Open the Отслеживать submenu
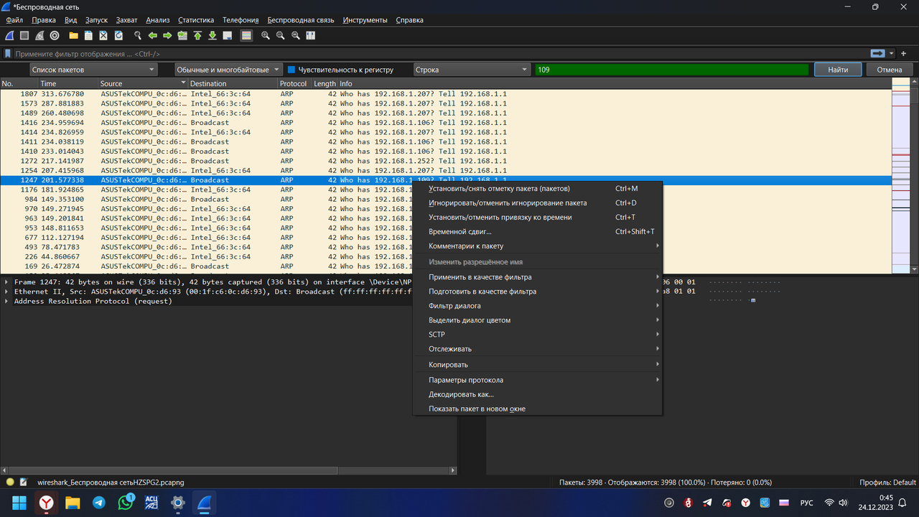This screenshot has height=517, width=919. (x=537, y=349)
